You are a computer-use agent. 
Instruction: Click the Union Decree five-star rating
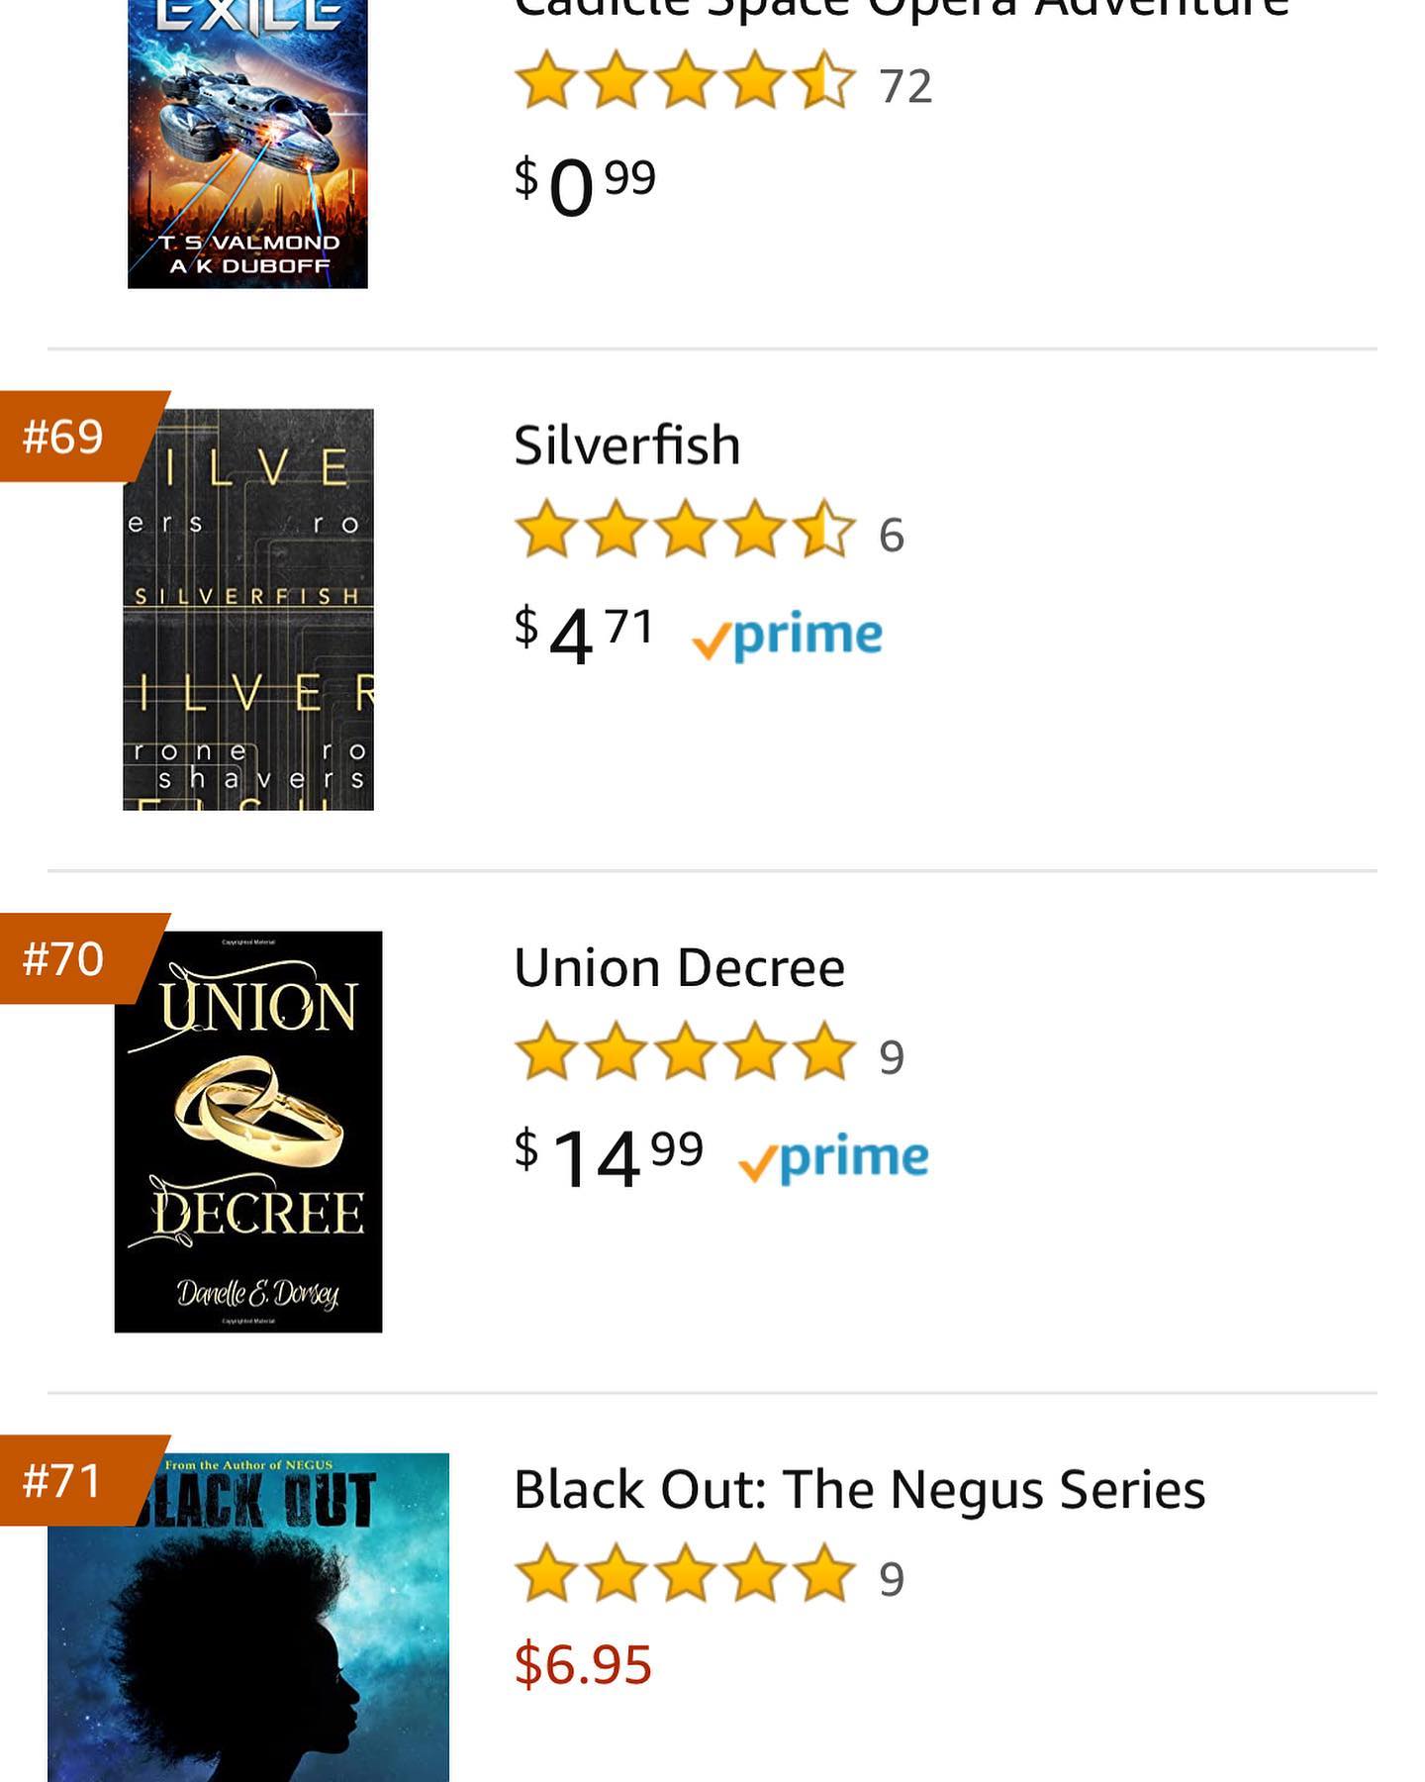click(x=685, y=1052)
